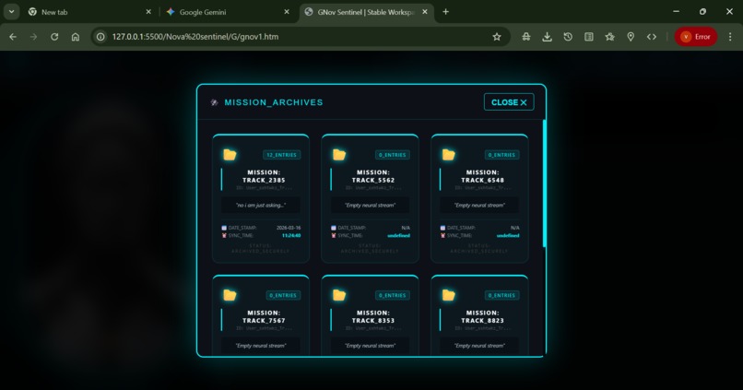The width and height of the screenshot is (743, 390).
Task: Open folder icon of TRACK_8823 card
Action: tap(448, 295)
